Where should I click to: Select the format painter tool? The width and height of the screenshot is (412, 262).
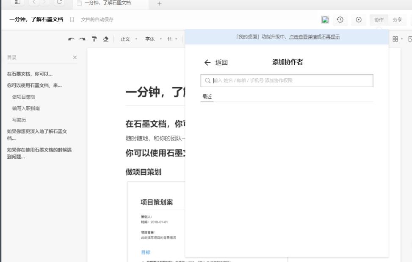pyautogui.click(x=94, y=39)
